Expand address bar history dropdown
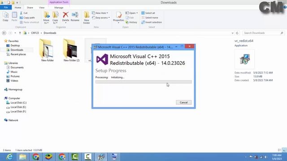 [x=232, y=33]
